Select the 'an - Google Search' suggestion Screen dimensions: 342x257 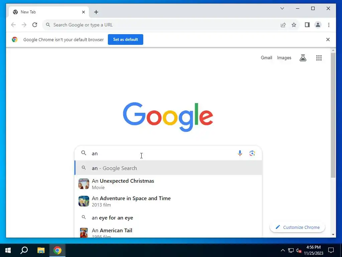168,168
